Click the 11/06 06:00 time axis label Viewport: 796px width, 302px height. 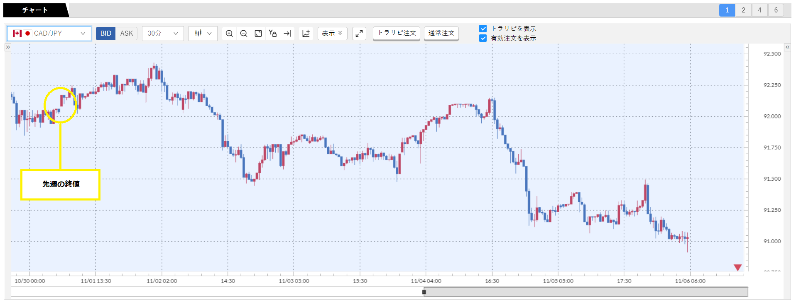click(x=690, y=281)
